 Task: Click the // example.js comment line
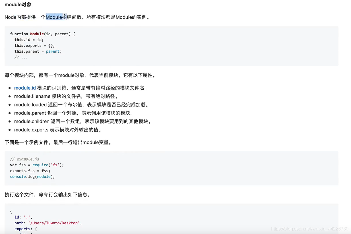tap(24, 159)
